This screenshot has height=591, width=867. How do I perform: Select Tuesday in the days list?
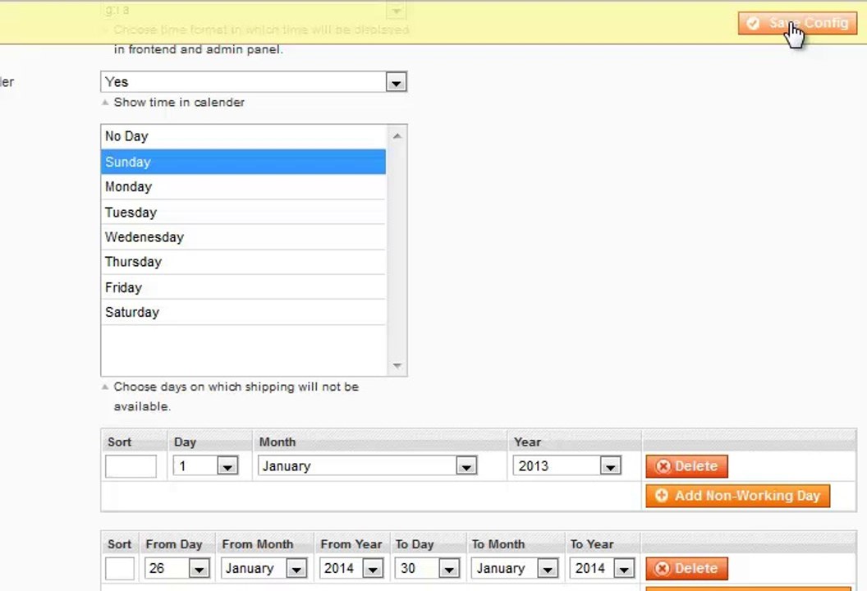tap(243, 213)
